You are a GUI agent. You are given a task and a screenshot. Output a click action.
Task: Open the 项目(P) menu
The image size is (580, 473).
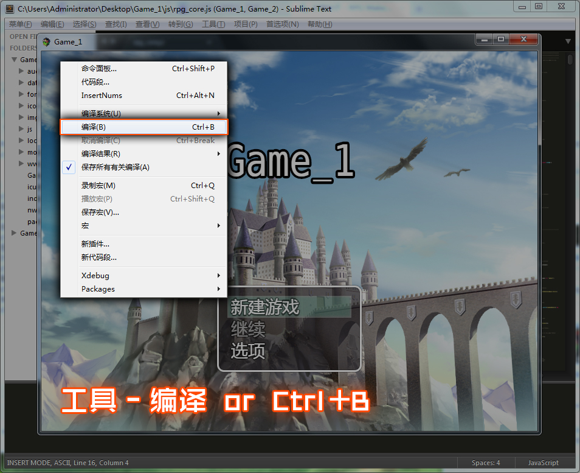point(246,24)
